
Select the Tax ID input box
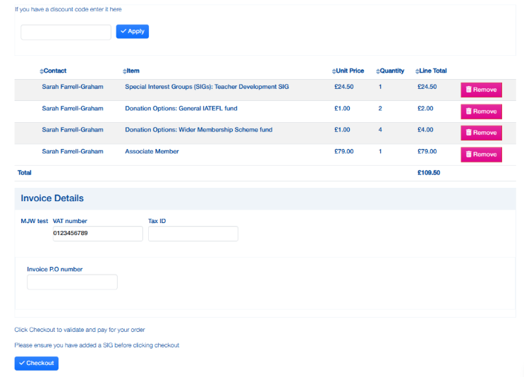coord(193,234)
